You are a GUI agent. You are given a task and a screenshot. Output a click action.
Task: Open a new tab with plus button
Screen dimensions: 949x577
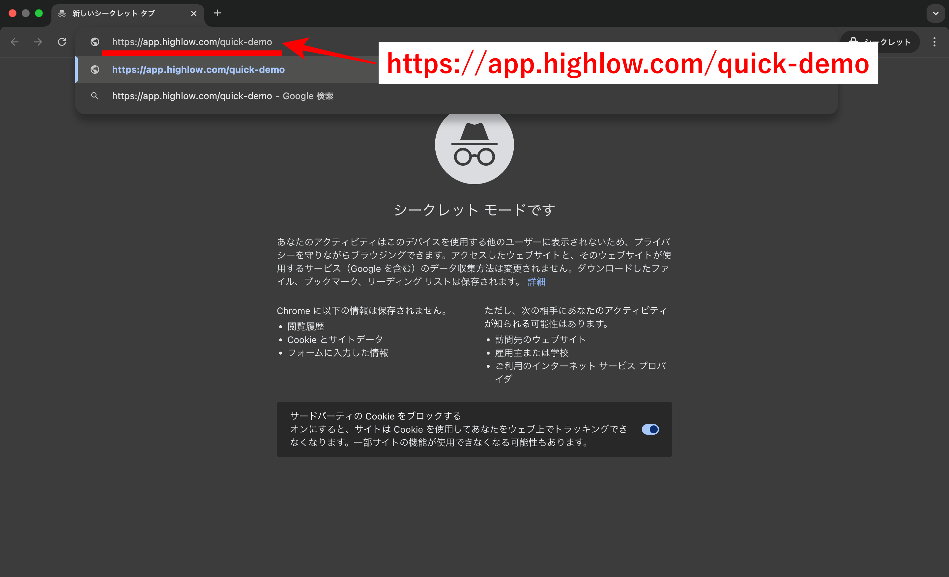coord(217,13)
